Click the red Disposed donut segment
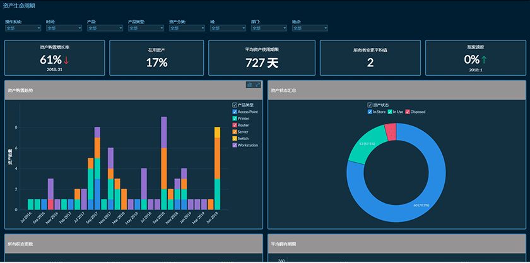Image resolution: width=530 pixels, height=263 pixels. pyautogui.click(x=391, y=132)
